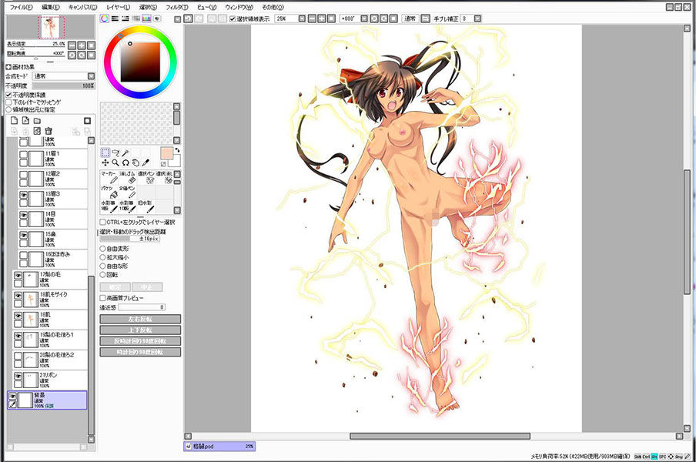The width and height of the screenshot is (696, 462).
Task: Click the 上下反転 button
Action: coord(140,330)
